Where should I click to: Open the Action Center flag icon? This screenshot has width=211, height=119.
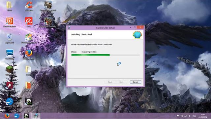(178, 116)
